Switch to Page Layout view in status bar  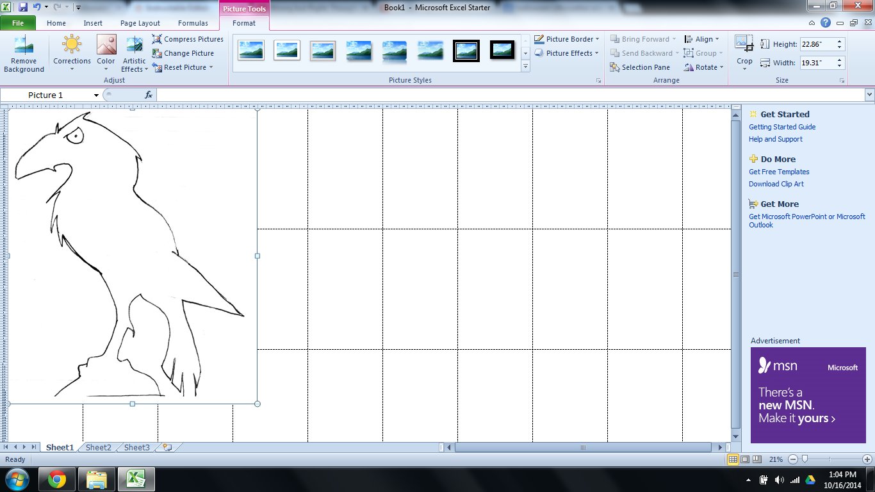[x=744, y=459]
